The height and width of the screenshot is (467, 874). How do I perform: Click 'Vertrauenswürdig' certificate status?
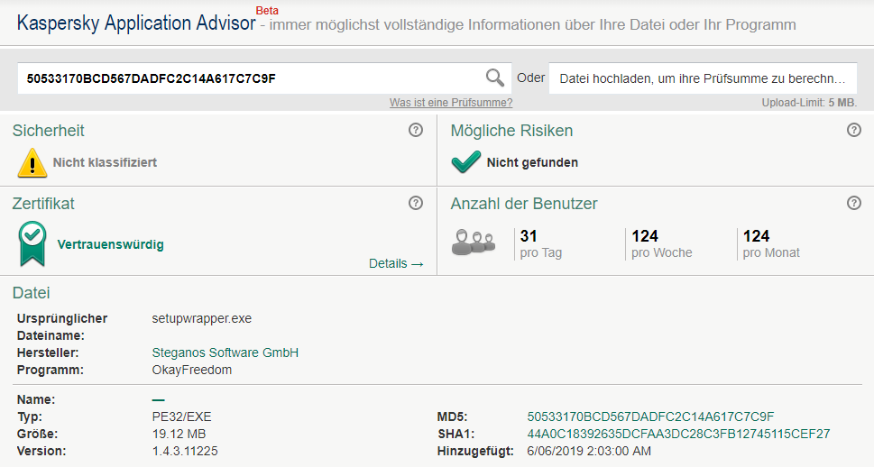click(110, 244)
